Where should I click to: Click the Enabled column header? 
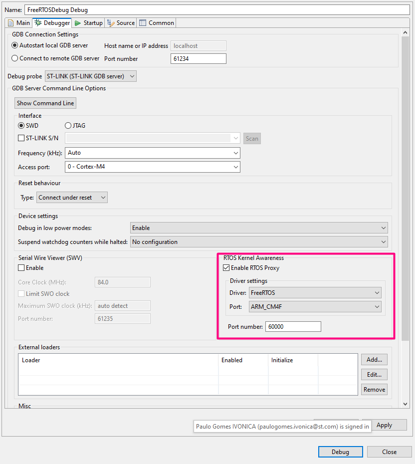tap(243, 360)
